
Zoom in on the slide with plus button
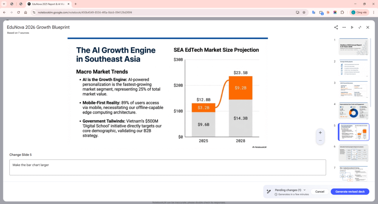(x=320, y=132)
